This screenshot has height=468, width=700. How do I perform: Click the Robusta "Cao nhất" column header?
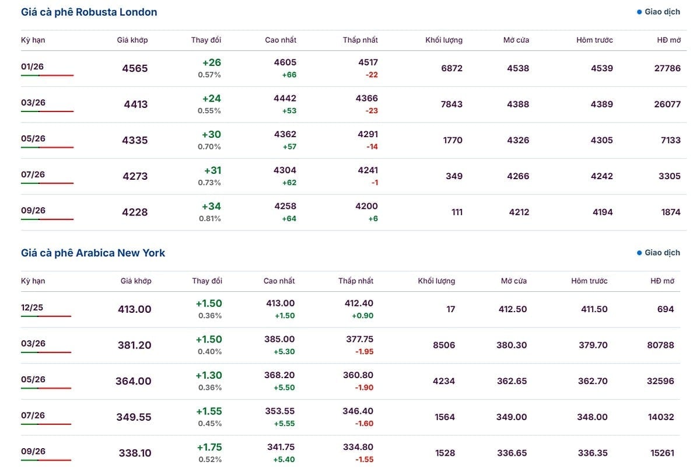pyautogui.click(x=281, y=40)
